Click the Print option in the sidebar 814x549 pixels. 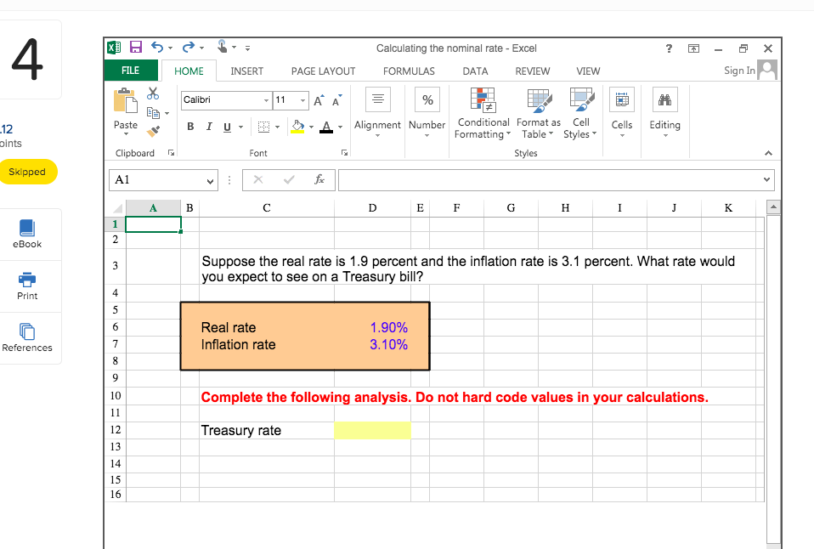[x=26, y=286]
